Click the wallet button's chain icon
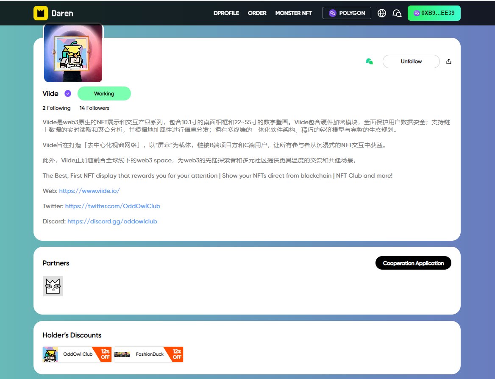Viewport: 495px width, 379px height. 417,13
